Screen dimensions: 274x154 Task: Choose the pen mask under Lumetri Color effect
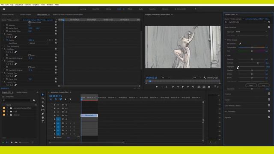pos(15,85)
